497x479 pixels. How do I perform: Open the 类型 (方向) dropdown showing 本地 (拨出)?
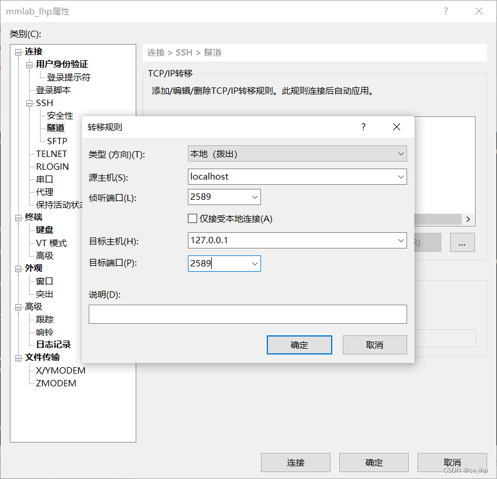point(297,153)
